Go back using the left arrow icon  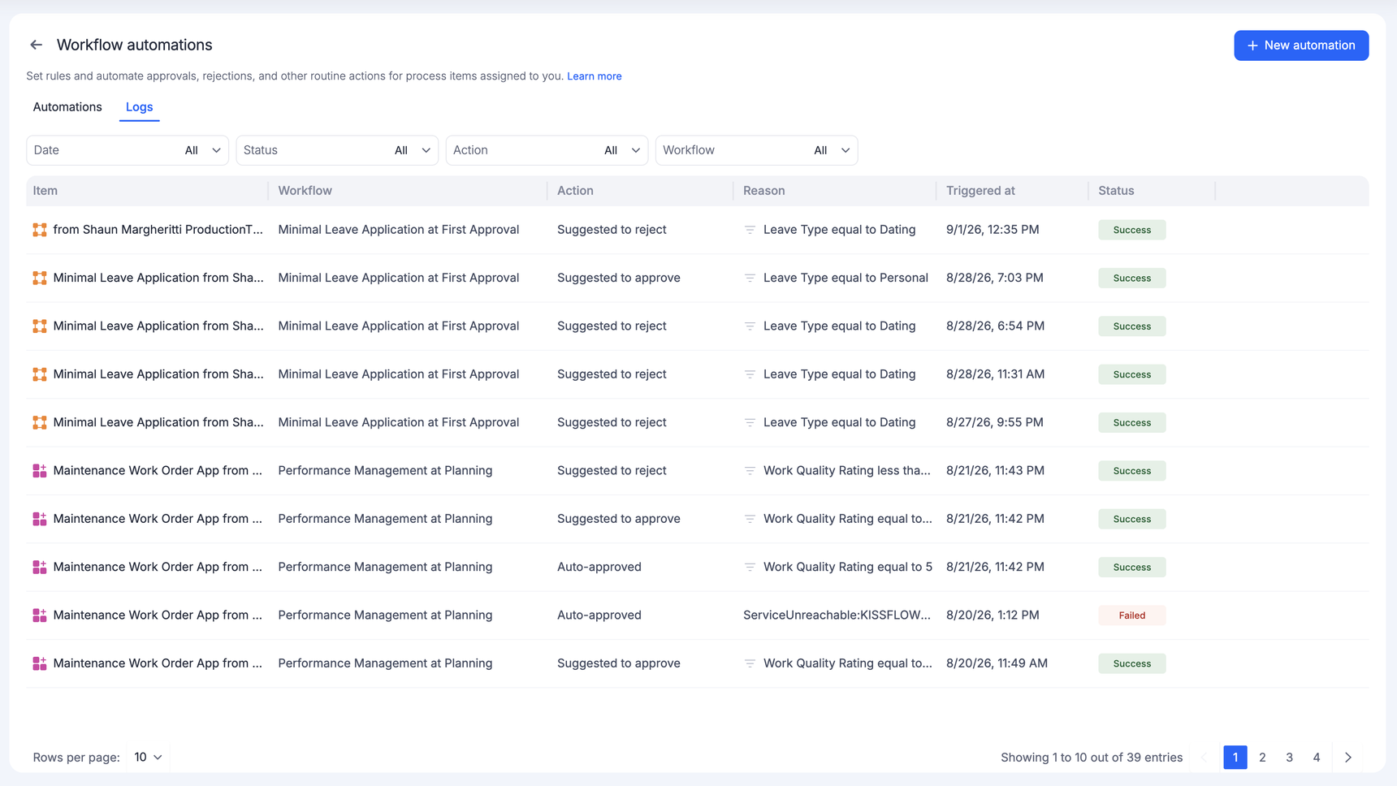37,45
